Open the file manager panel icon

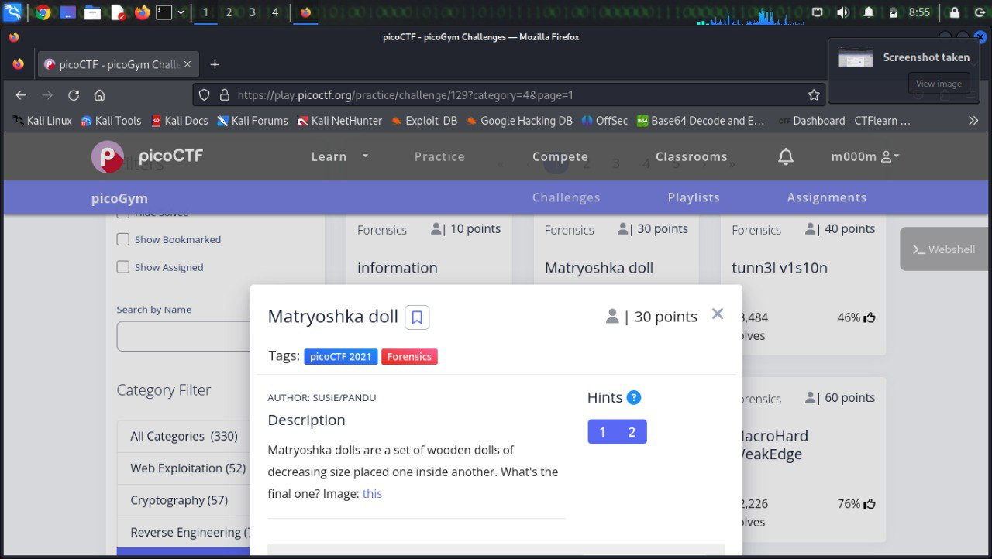tap(92, 12)
